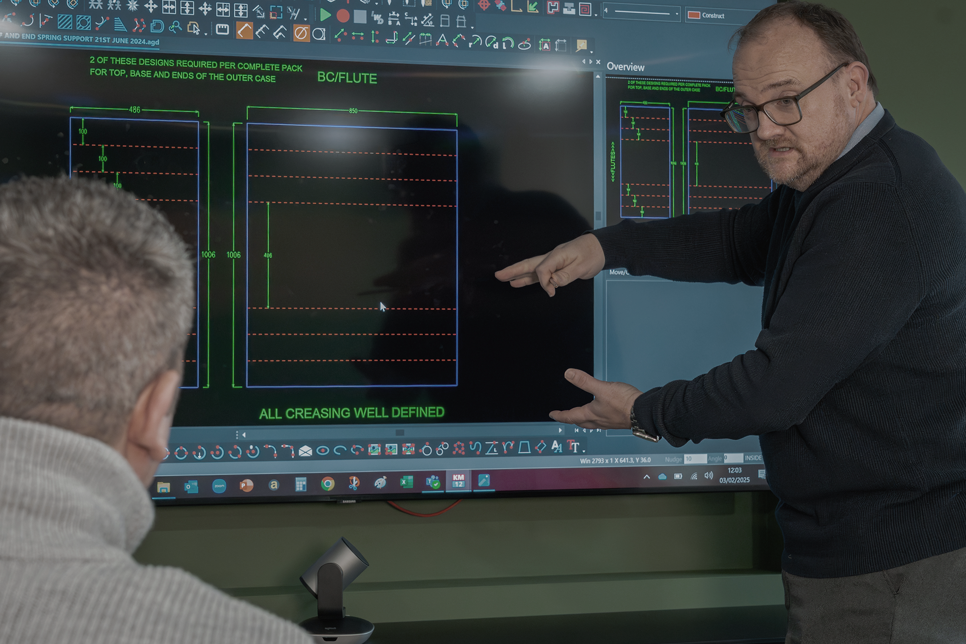Click the orange Construct colour swatch
The height and width of the screenshot is (644, 966).
coord(694,15)
